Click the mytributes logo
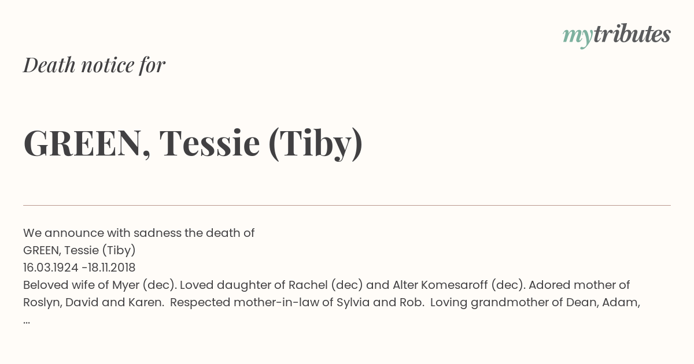Screen dimensions: 694x364 pos(617,35)
